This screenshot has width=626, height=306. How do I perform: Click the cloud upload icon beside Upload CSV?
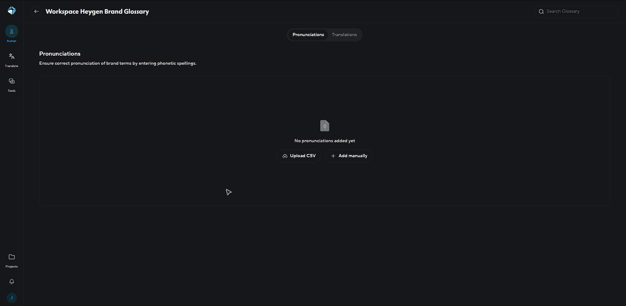[285, 156]
